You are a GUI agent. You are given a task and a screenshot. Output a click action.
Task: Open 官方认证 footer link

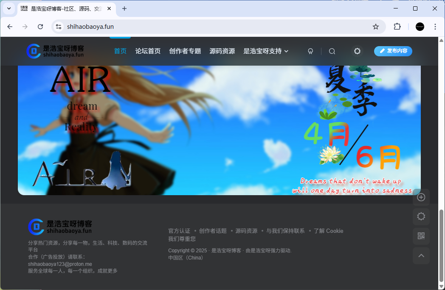tap(179, 231)
